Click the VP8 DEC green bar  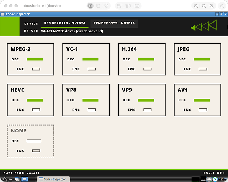click(x=90, y=100)
